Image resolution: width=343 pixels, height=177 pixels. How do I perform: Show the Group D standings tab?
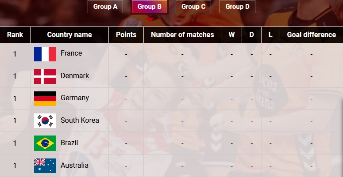point(237,7)
